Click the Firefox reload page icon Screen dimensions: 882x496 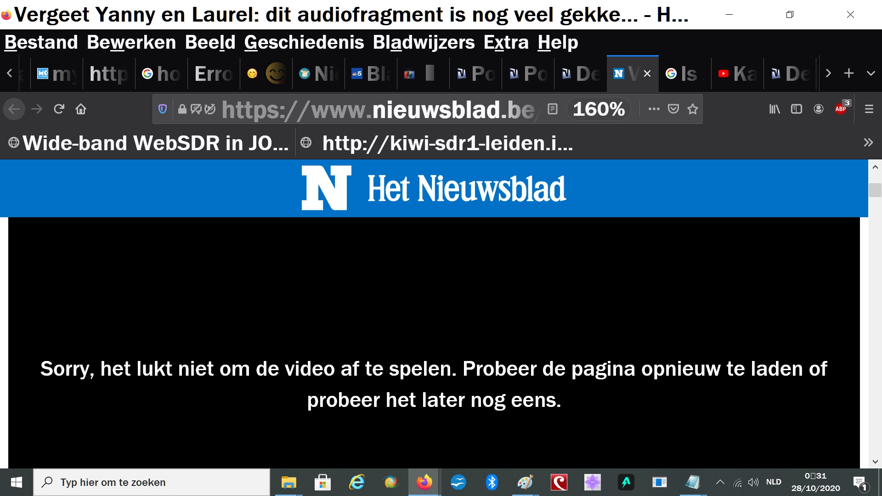(x=59, y=109)
